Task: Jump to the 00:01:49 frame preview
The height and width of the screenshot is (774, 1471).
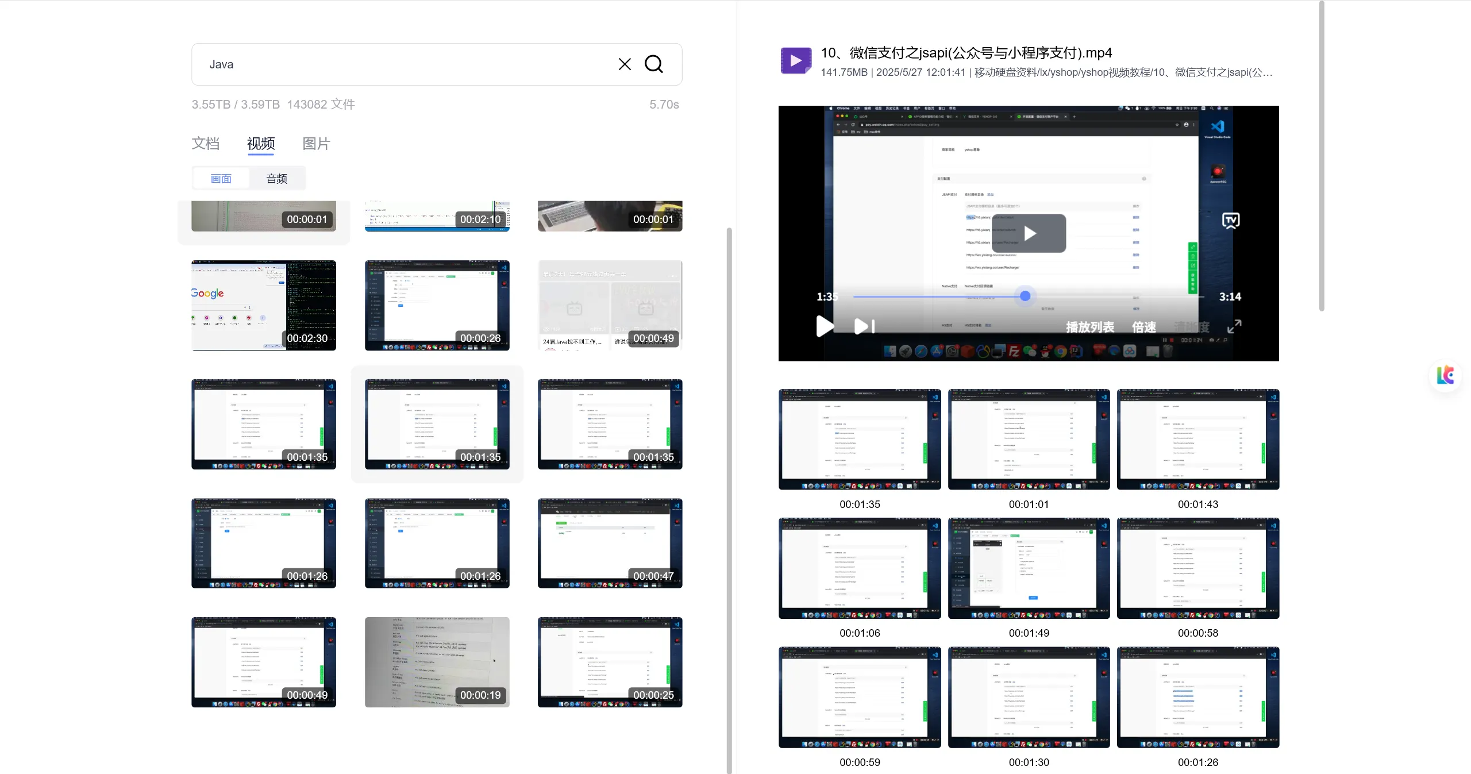Action: (1029, 568)
